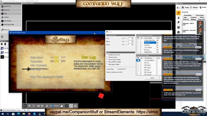The width and height of the screenshot is (207, 116).
Task: Click the download arrow tool in Map Parts
Action: (x=179, y=32)
